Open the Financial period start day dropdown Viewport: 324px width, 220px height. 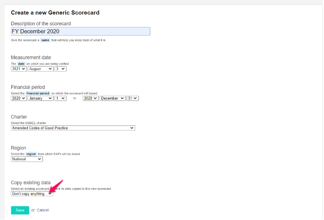61,98
